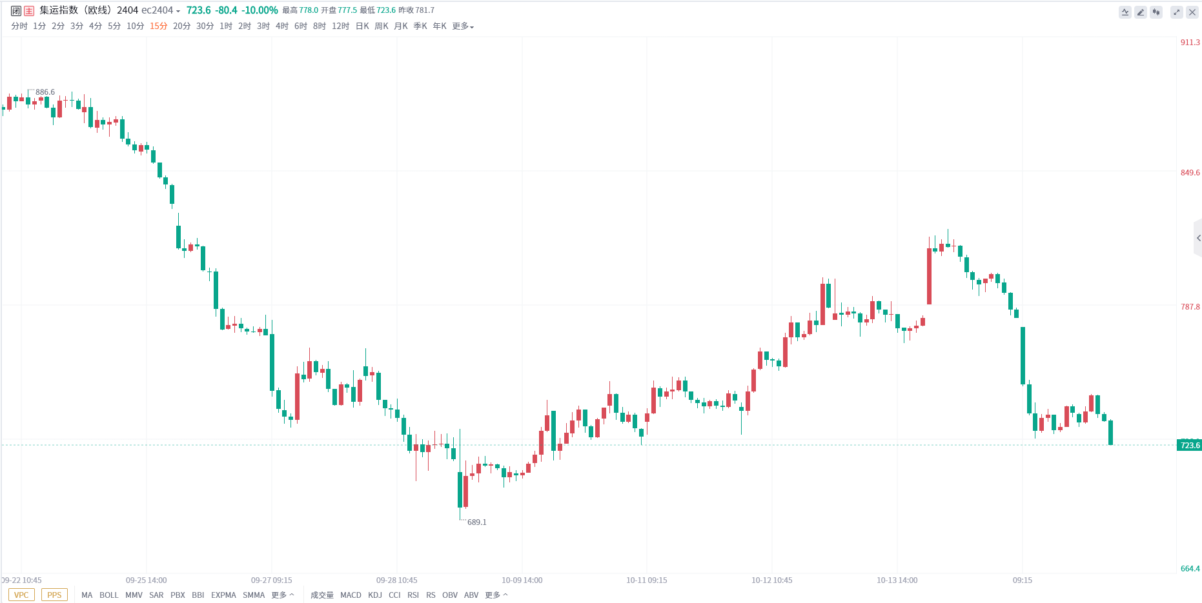Click the icon between pencil and fullscreen
This screenshot has width=1202, height=603.
[x=1156, y=12]
